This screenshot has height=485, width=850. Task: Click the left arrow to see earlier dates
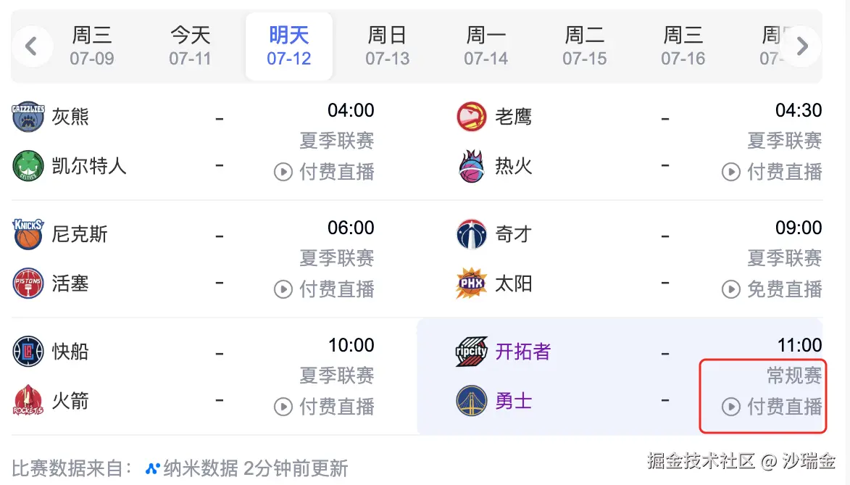click(32, 46)
